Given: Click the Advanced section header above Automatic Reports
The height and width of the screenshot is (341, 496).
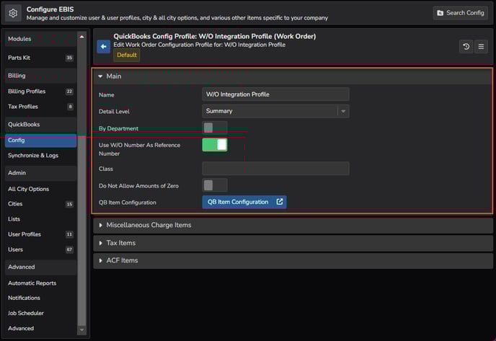Looking at the screenshot, I should (40, 267).
